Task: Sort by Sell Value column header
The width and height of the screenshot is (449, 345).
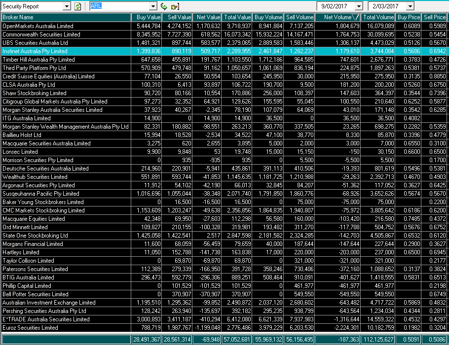Action: pyautogui.click(x=177, y=17)
